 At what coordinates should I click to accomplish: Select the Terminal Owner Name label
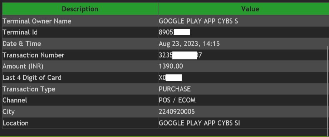(x=37, y=21)
